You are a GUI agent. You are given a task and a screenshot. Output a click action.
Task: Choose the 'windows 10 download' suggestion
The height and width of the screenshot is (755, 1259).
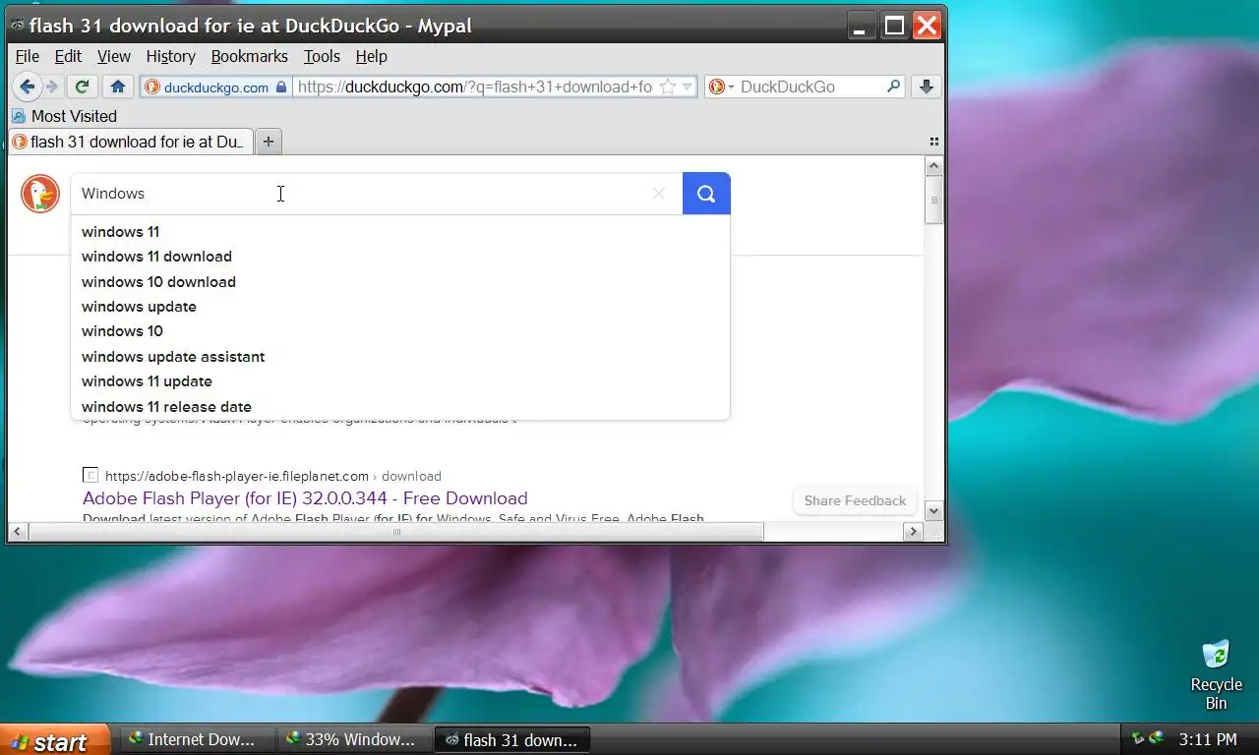[400, 282]
